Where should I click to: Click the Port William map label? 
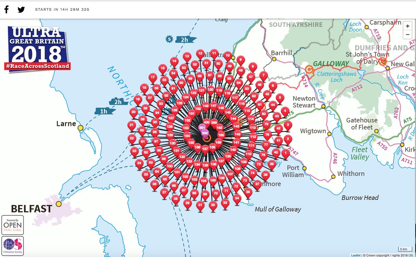293,171
